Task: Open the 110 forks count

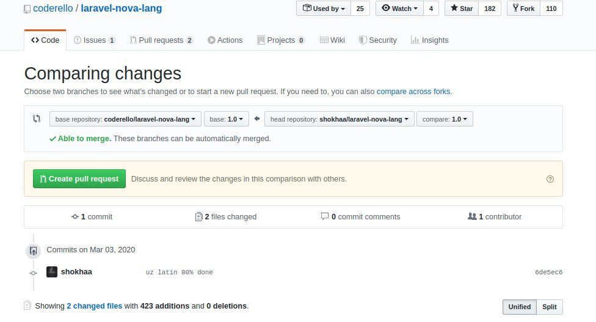Action: [x=551, y=9]
